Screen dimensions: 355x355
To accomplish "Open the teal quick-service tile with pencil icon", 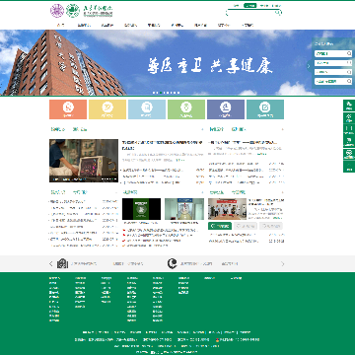I will (x=265, y=109).
